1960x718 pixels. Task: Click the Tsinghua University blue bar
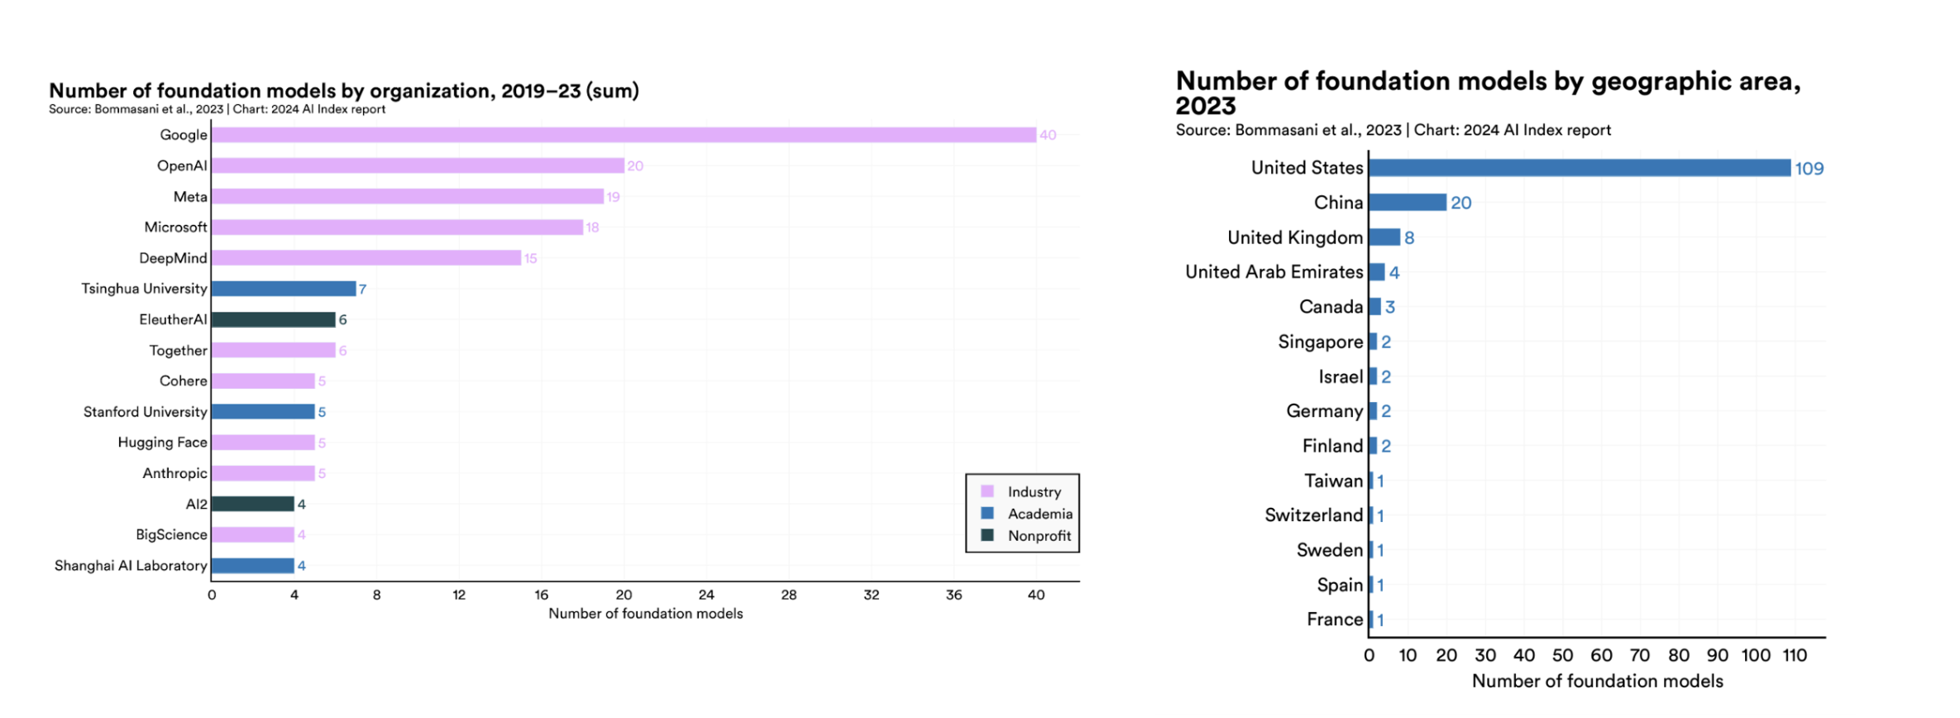point(284,289)
